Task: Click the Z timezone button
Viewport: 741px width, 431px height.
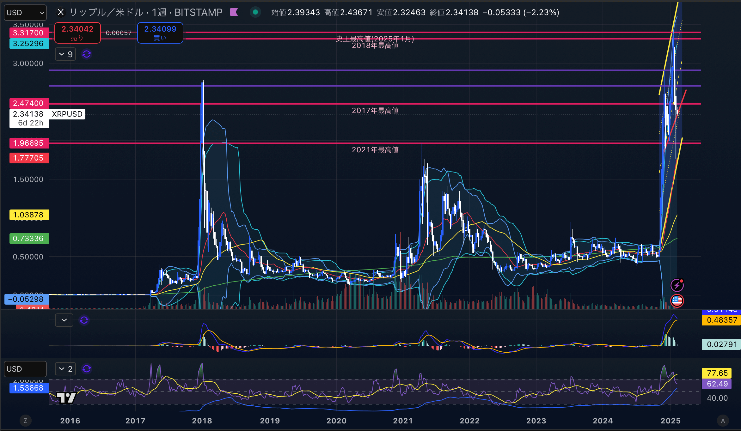Action: [x=26, y=421]
